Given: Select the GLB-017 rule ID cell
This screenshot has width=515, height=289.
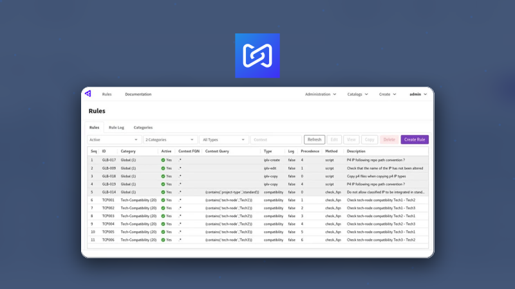Looking at the screenshot, I should coord(109,160).
